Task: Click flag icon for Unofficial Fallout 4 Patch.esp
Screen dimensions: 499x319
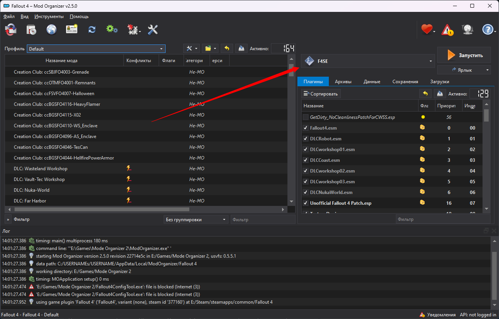Action: click(x=422, y=202)
